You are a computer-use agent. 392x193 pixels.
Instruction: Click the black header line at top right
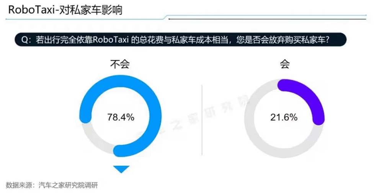click(x=268, y=19)
